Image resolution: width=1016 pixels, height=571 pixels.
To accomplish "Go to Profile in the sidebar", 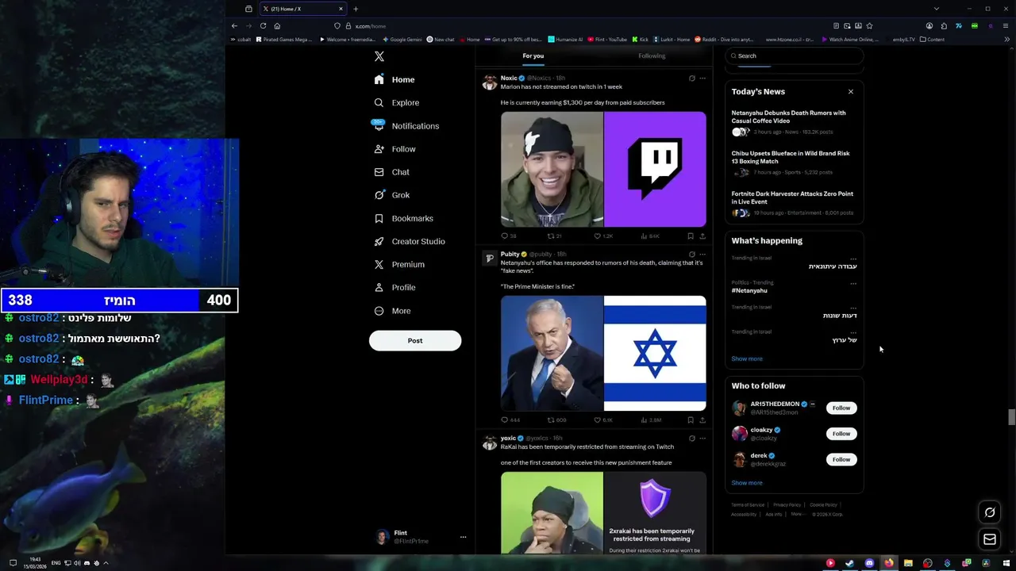I will click(394, 287).
